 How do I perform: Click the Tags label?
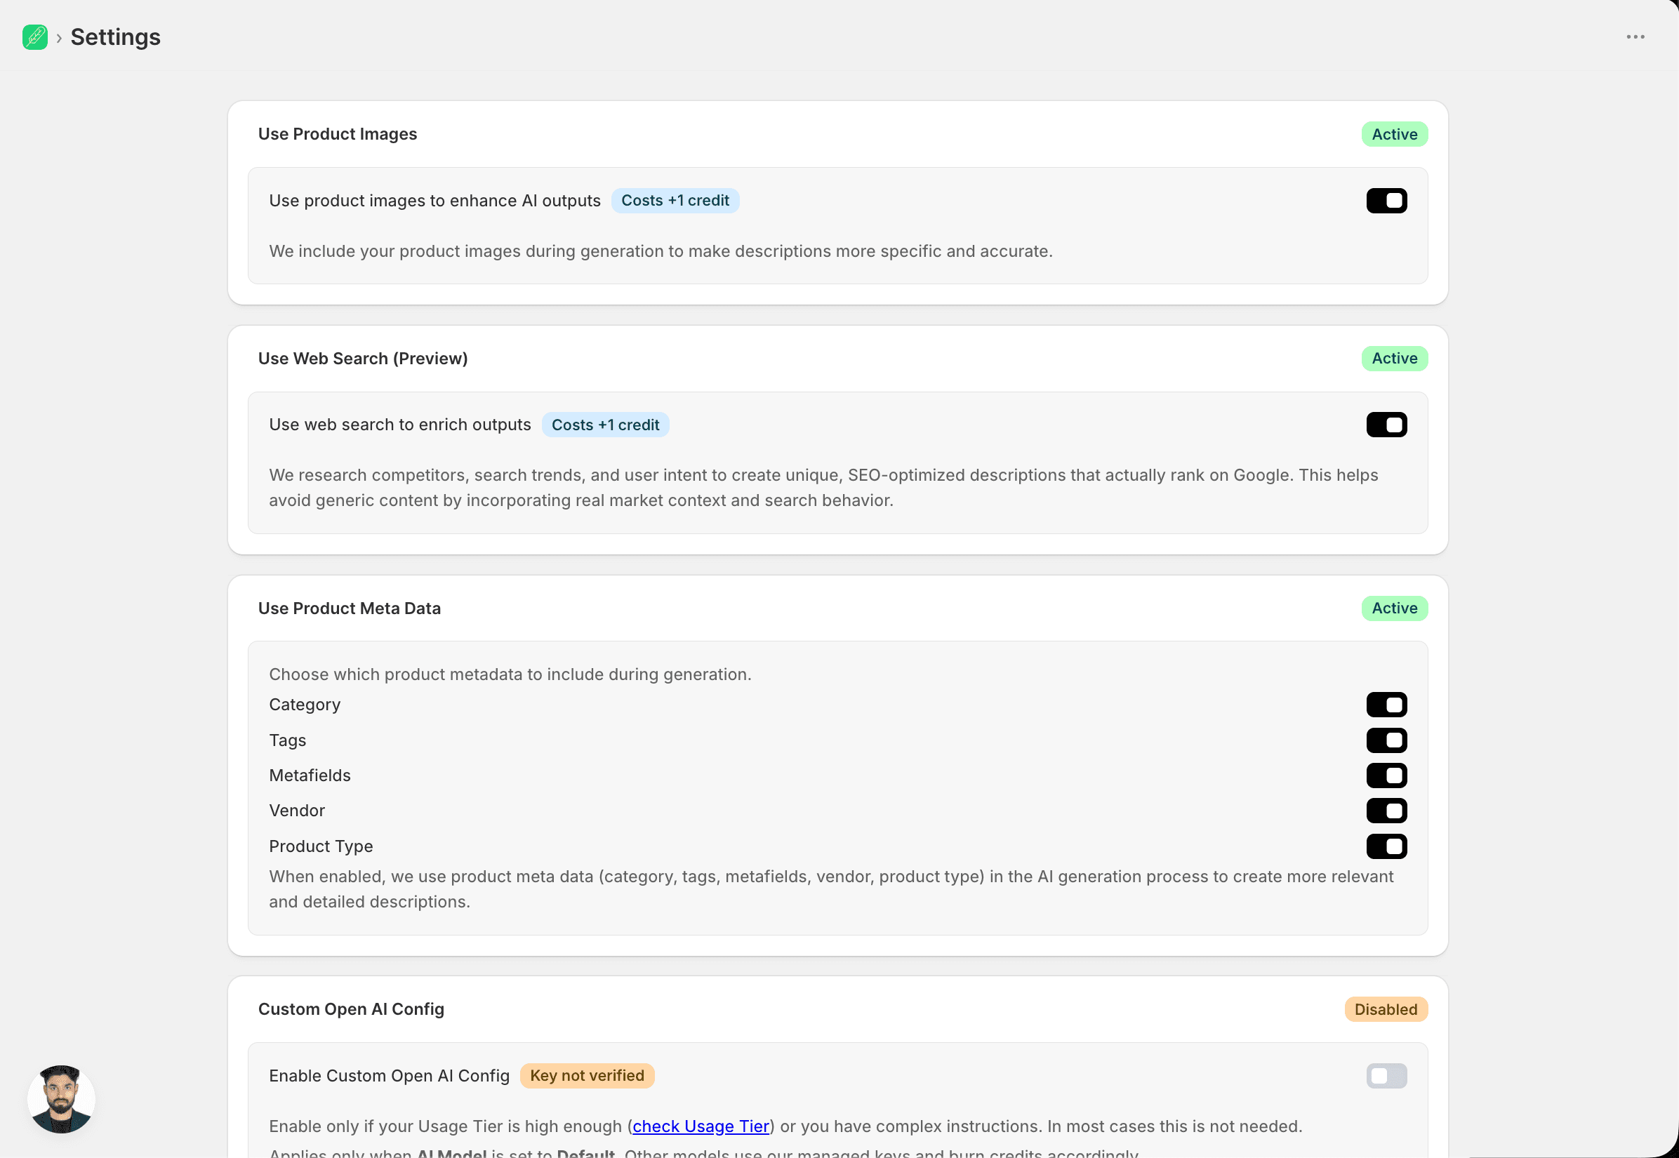tap(287, 740)
